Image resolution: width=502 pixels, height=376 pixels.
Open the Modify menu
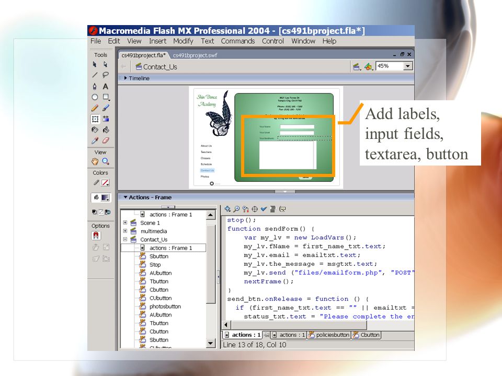pos(183,41)
